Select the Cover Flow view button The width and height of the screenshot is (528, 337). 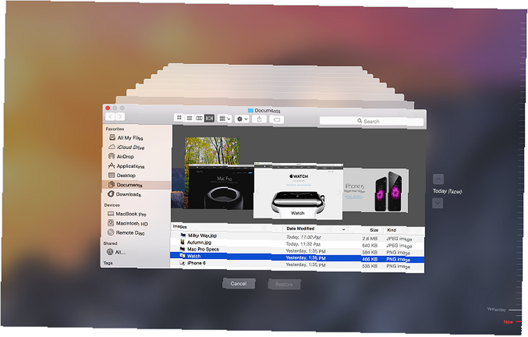click(210, 118)
